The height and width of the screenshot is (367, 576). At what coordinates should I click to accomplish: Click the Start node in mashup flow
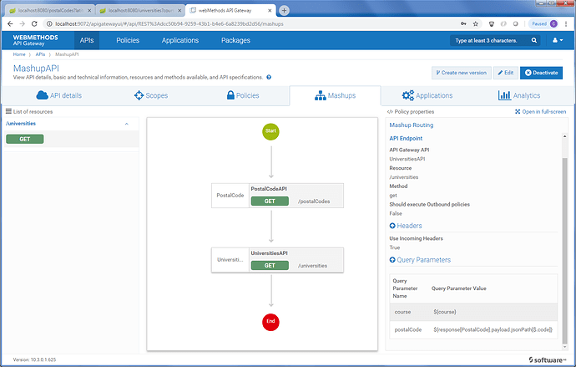click(270, 131)
